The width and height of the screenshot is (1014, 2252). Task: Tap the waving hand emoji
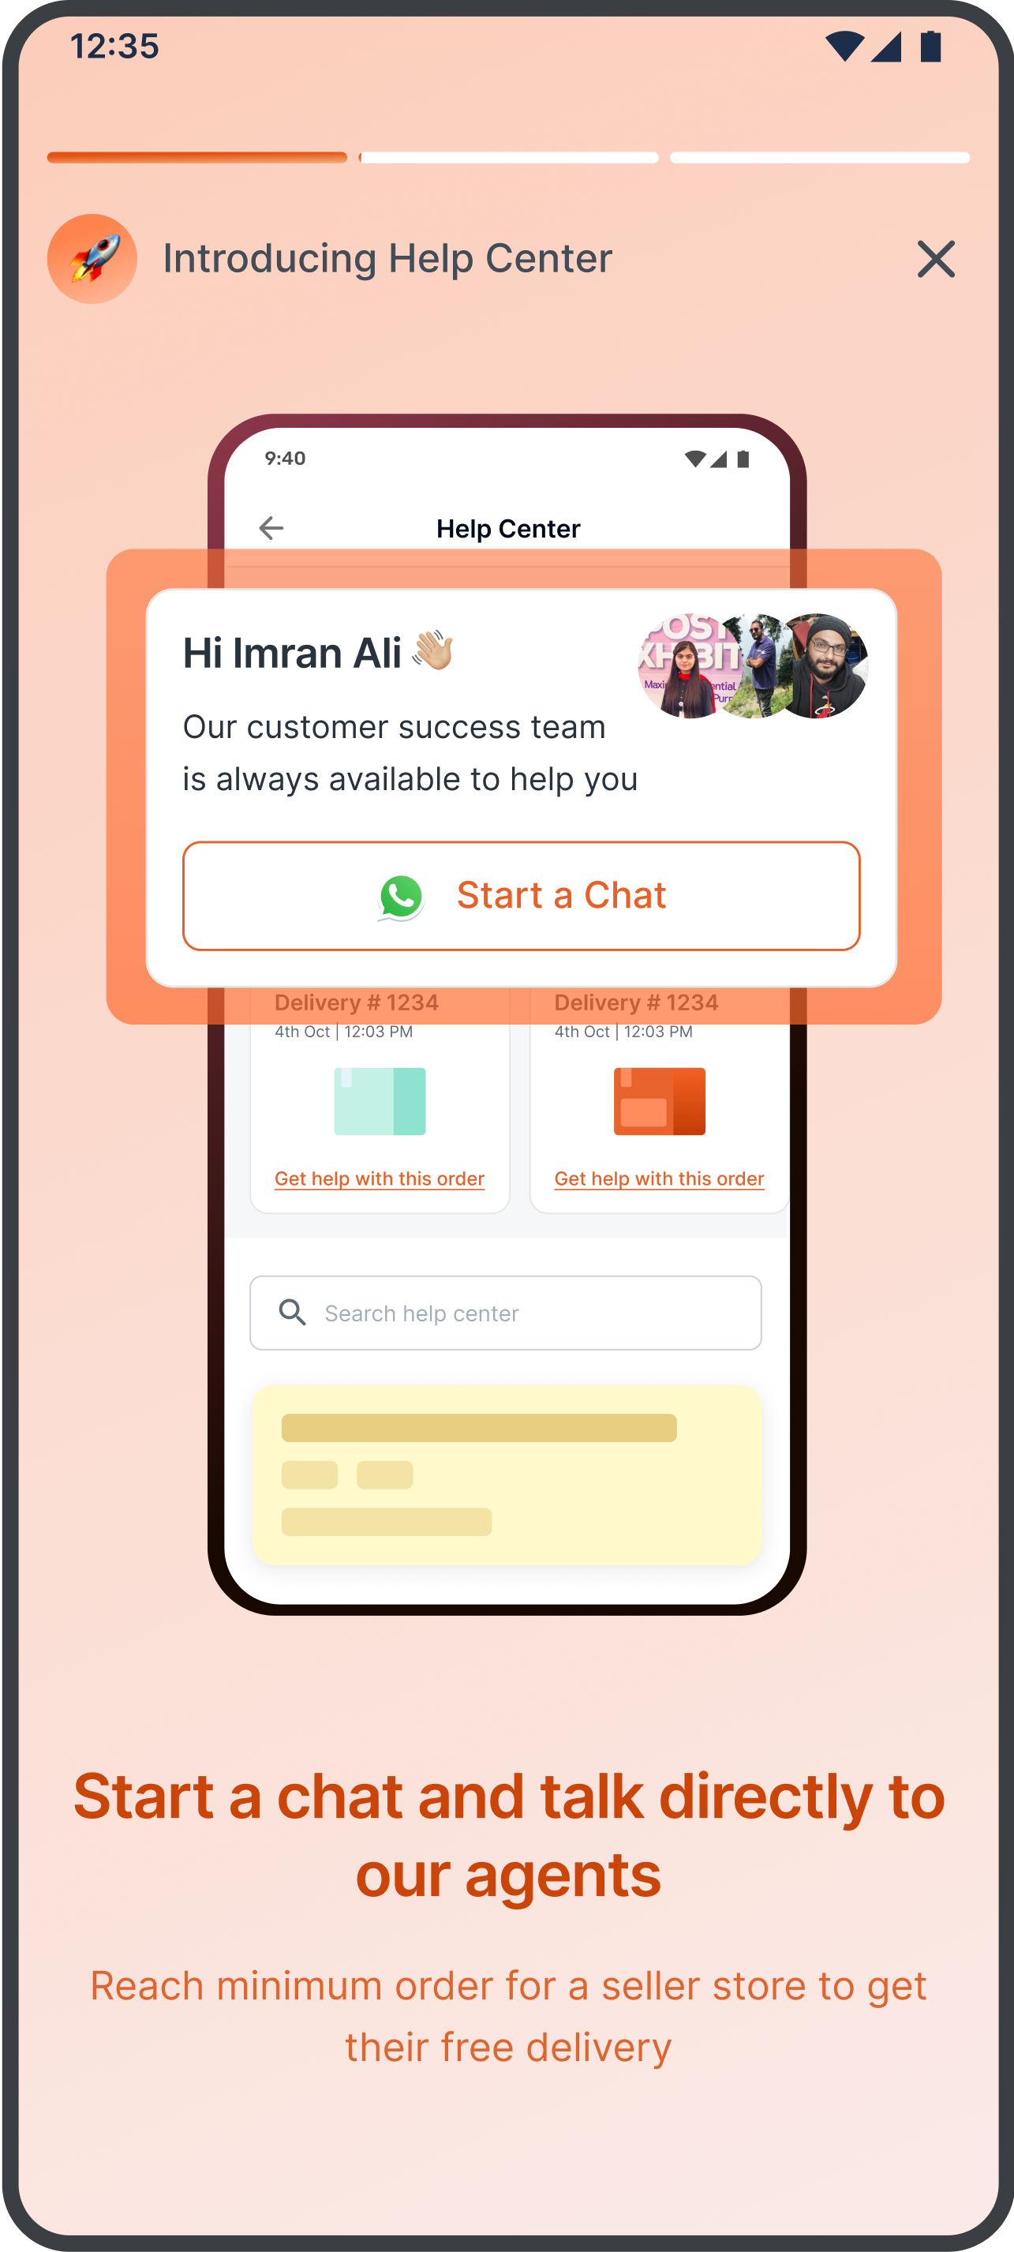click(x=432, y=651)
